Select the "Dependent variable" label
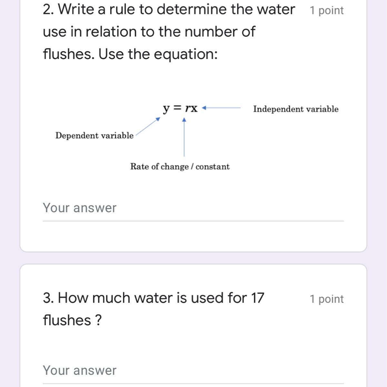Screen dimensions: 387x387 click(x=94, y=135)
